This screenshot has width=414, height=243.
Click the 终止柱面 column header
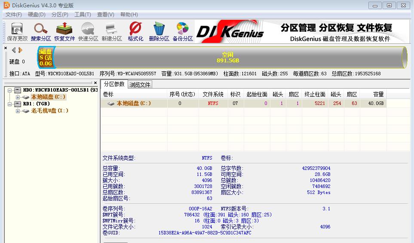coord(315,94)
